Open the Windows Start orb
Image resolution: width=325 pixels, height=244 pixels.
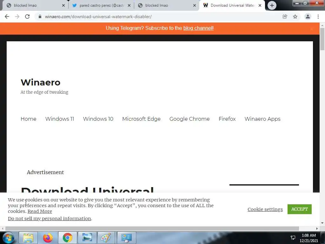tap(9, 238)
